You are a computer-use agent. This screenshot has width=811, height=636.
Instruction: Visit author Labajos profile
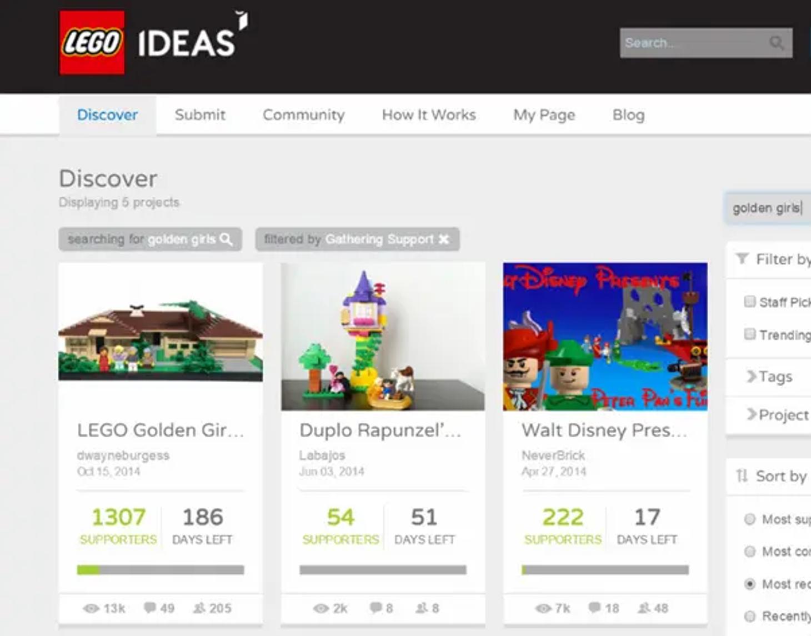point(322,455)
